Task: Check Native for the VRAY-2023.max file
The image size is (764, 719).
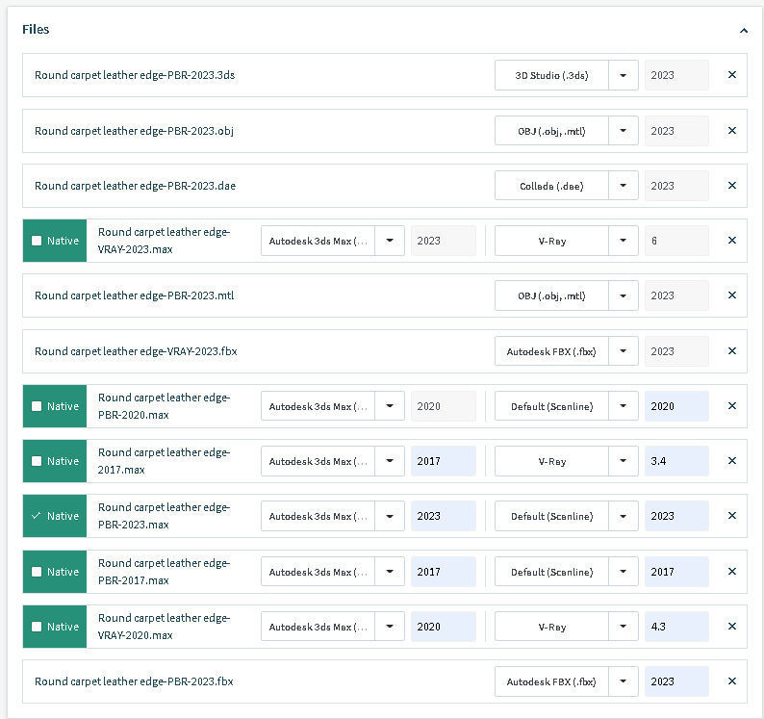Action: pos(37,241)
